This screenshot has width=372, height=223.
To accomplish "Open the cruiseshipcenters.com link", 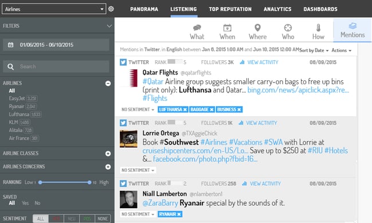I will tap(195, 151).
